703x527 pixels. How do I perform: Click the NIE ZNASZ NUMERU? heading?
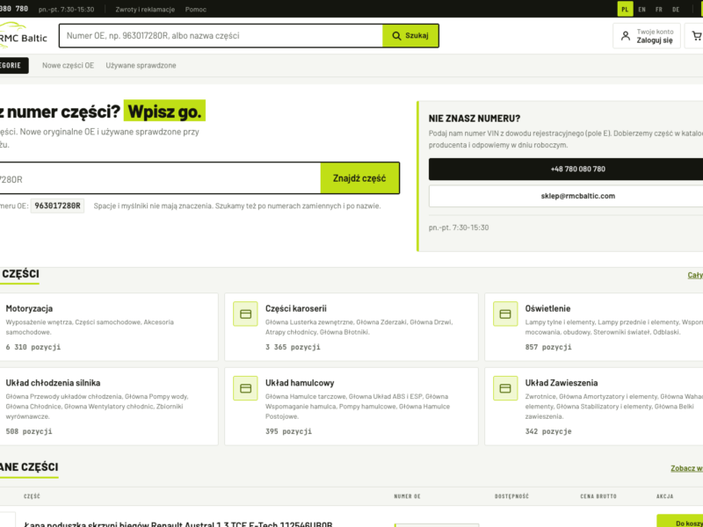(475, 119)
